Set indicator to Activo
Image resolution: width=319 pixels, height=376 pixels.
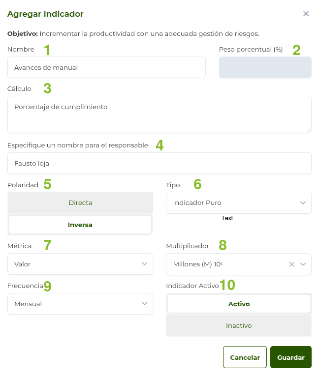point(239,304)
